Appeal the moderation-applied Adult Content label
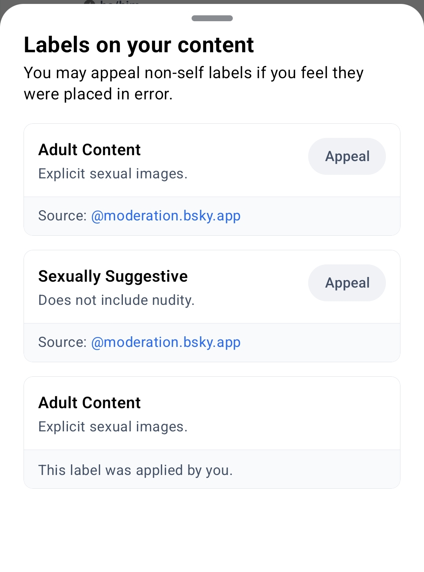 [x=347, y=156]
